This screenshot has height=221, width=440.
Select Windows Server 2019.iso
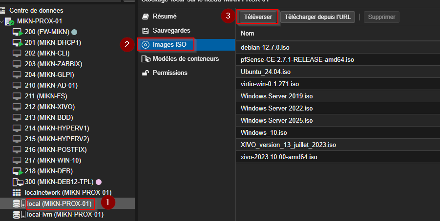(338, 96)
